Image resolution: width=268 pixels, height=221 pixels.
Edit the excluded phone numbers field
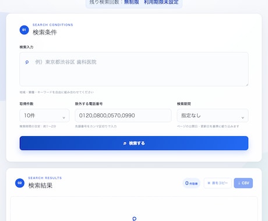tap(123, 116)
